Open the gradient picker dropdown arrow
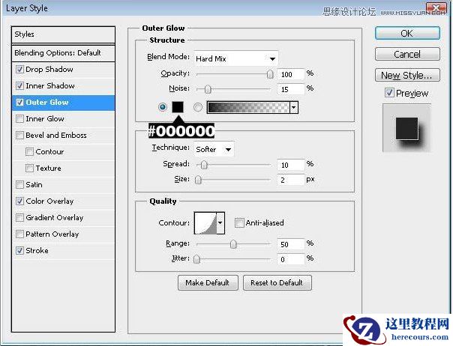This screenshot has width=453, height=346. [x=294, y=107]
